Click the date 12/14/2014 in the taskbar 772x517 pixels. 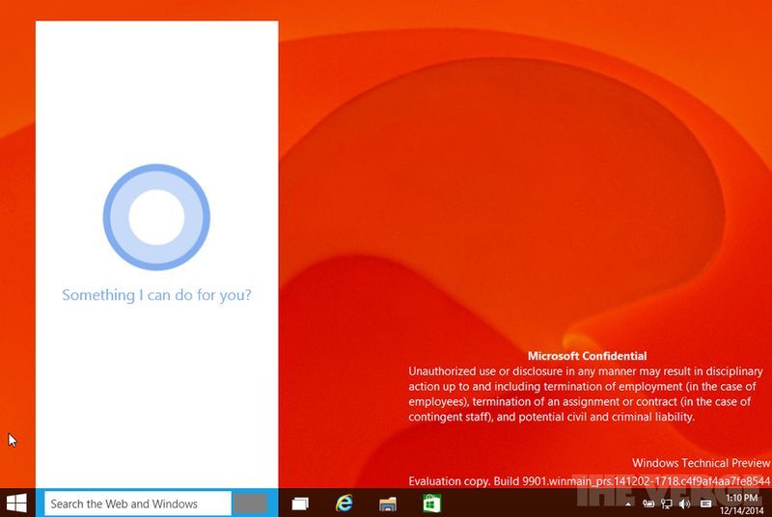click(x=740, y=510)
